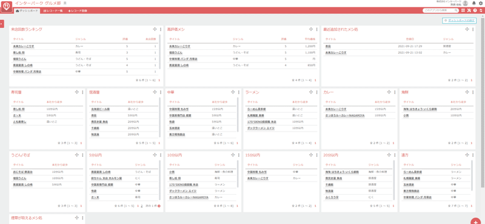Click the タイトル header in 来店回数ランキング panel
The height and width of the screenshot is (224, 485).
pos(18,39)
